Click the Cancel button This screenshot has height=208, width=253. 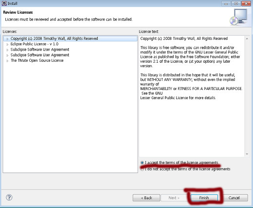(x=234, y=198)
